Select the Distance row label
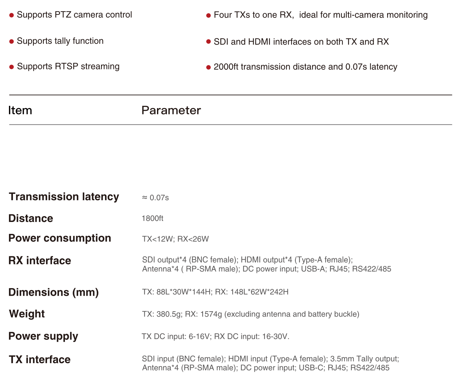Image resolution: width=460 pixels, height=387 pixels. (31, 219)
